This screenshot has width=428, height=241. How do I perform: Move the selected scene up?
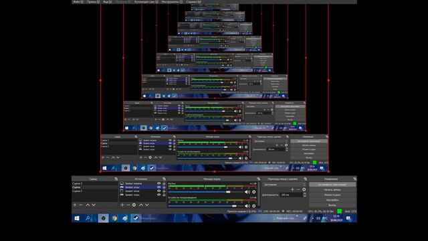click(88, 205)
